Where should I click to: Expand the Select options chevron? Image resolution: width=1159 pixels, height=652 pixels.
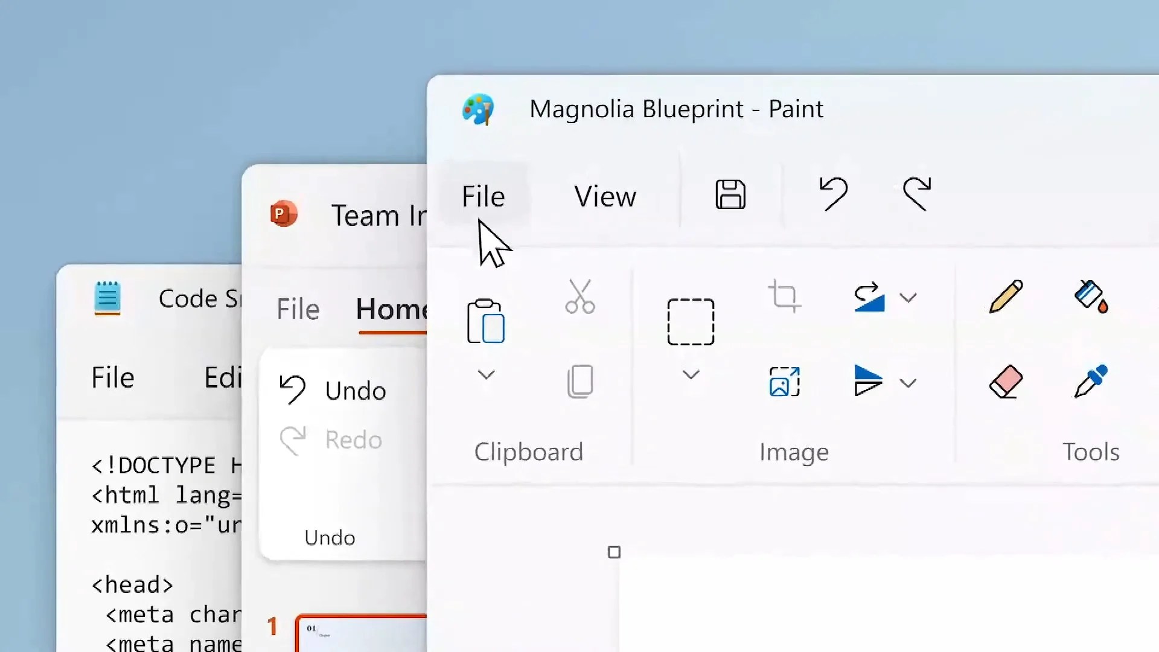[691, 375]
